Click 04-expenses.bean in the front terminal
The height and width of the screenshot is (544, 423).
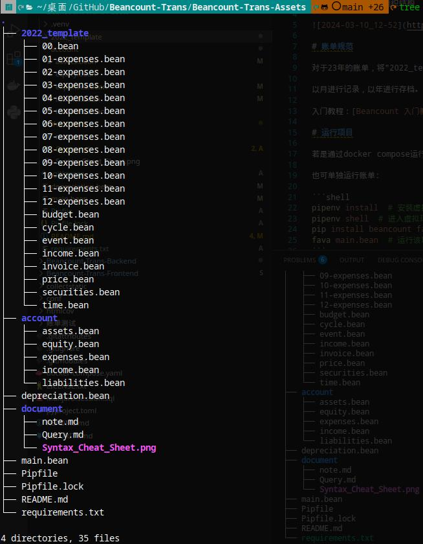tap(83, 98)
